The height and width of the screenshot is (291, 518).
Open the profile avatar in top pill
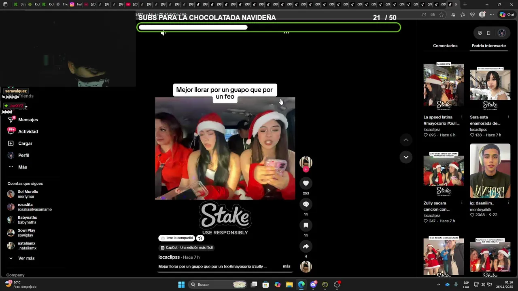click(502, 33)
